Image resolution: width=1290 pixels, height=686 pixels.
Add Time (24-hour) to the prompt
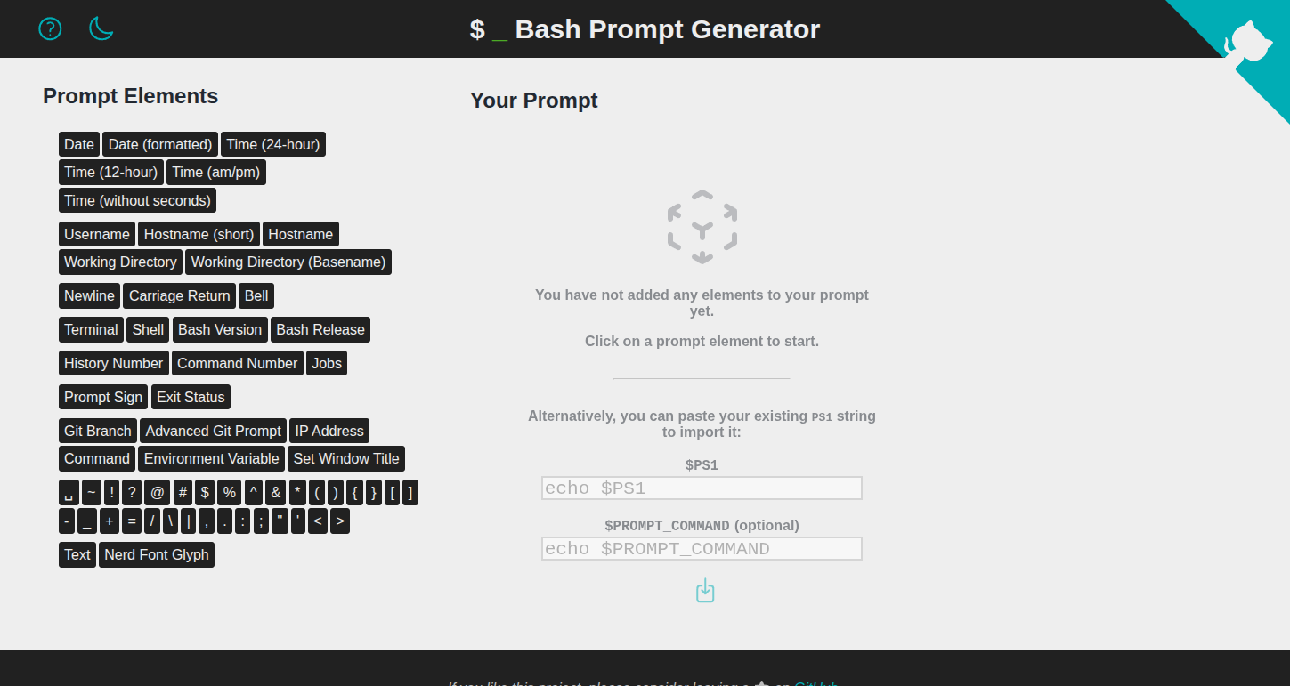click(273, 145)
